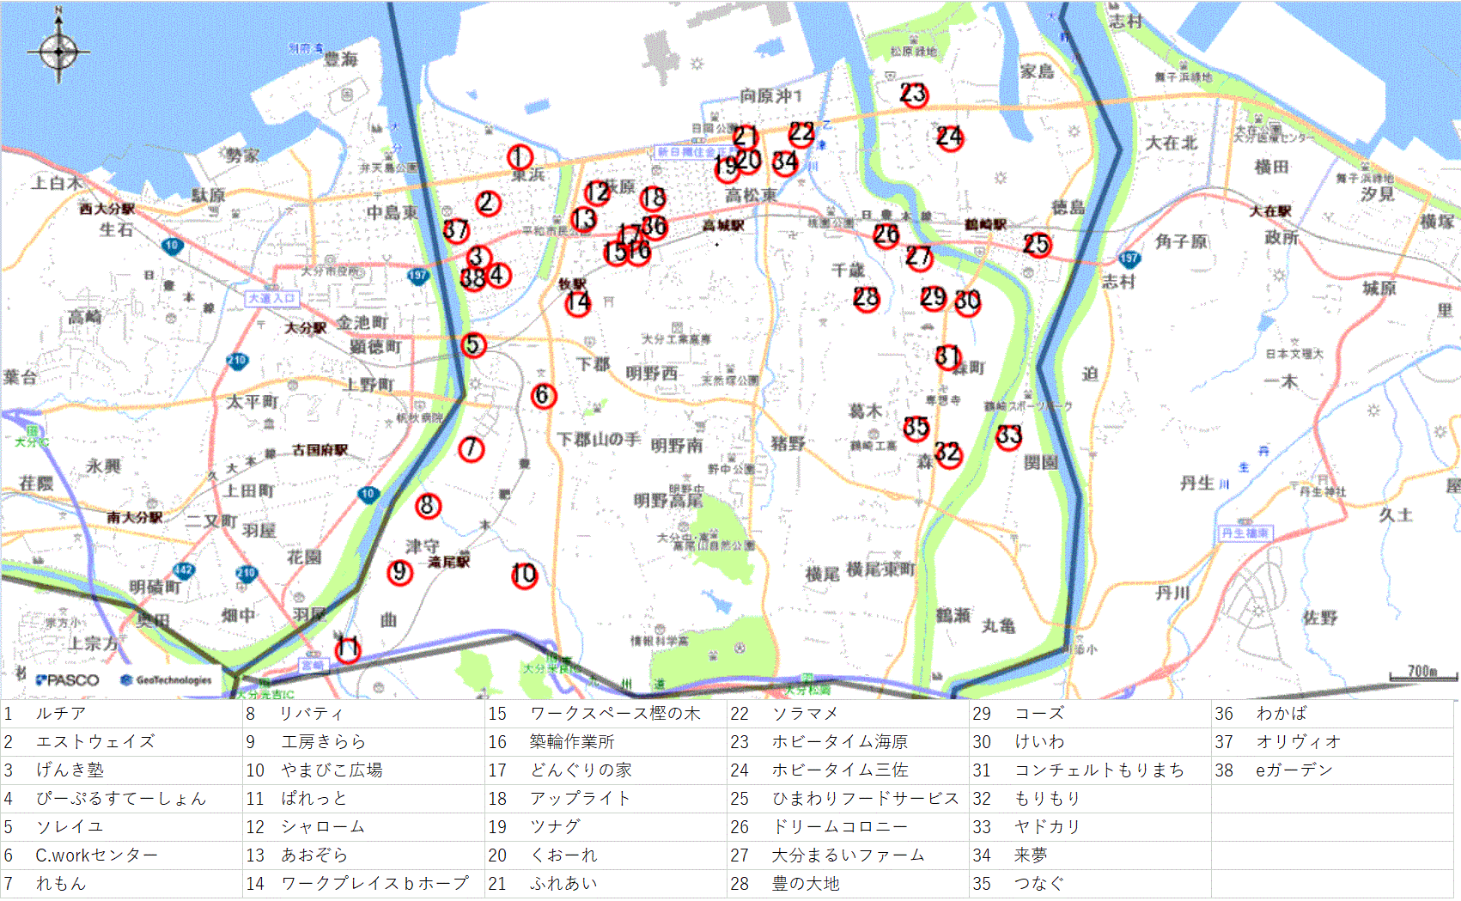Viewport: 1461px width, 901px height.
Task: Select legend entry ソラマメ
Action: click(806, 713)
